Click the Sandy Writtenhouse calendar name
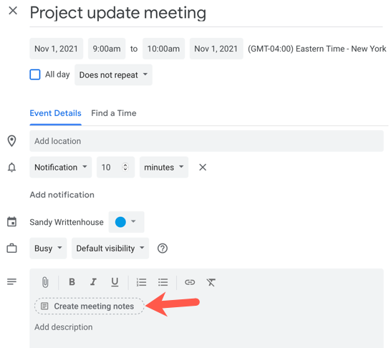This screenshot has width=391, height=348. click(x=67, y=222)
